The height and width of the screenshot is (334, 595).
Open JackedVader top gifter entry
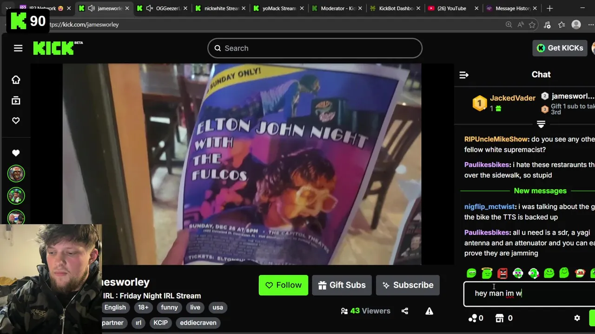pos(504,103)
